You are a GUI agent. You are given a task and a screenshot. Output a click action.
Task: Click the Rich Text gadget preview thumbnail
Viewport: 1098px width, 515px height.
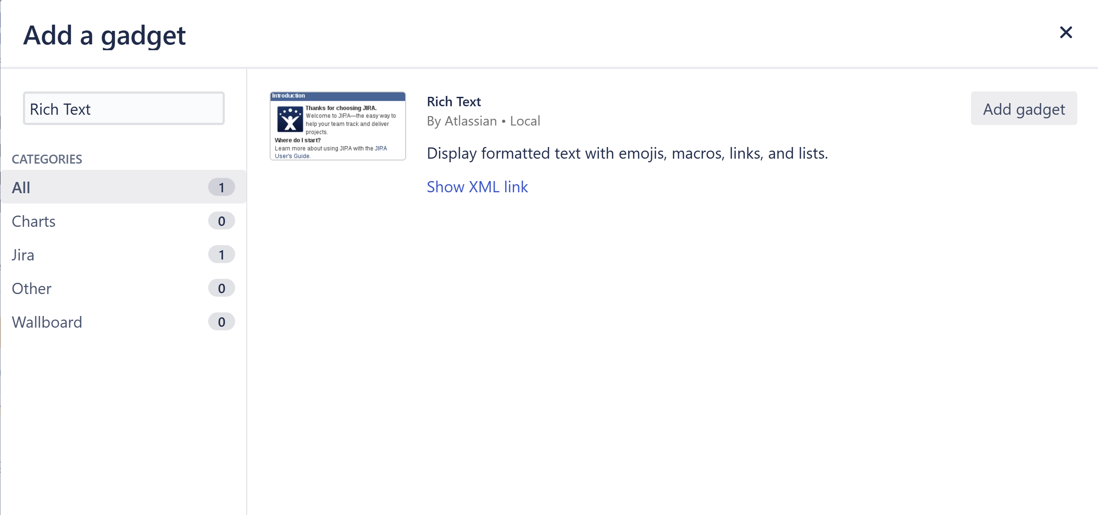point(338,126)
